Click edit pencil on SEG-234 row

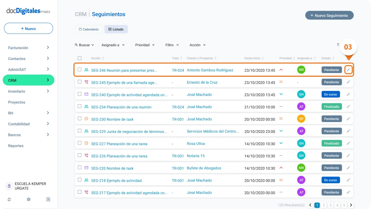pyautogui.click(x=348, y=106)
